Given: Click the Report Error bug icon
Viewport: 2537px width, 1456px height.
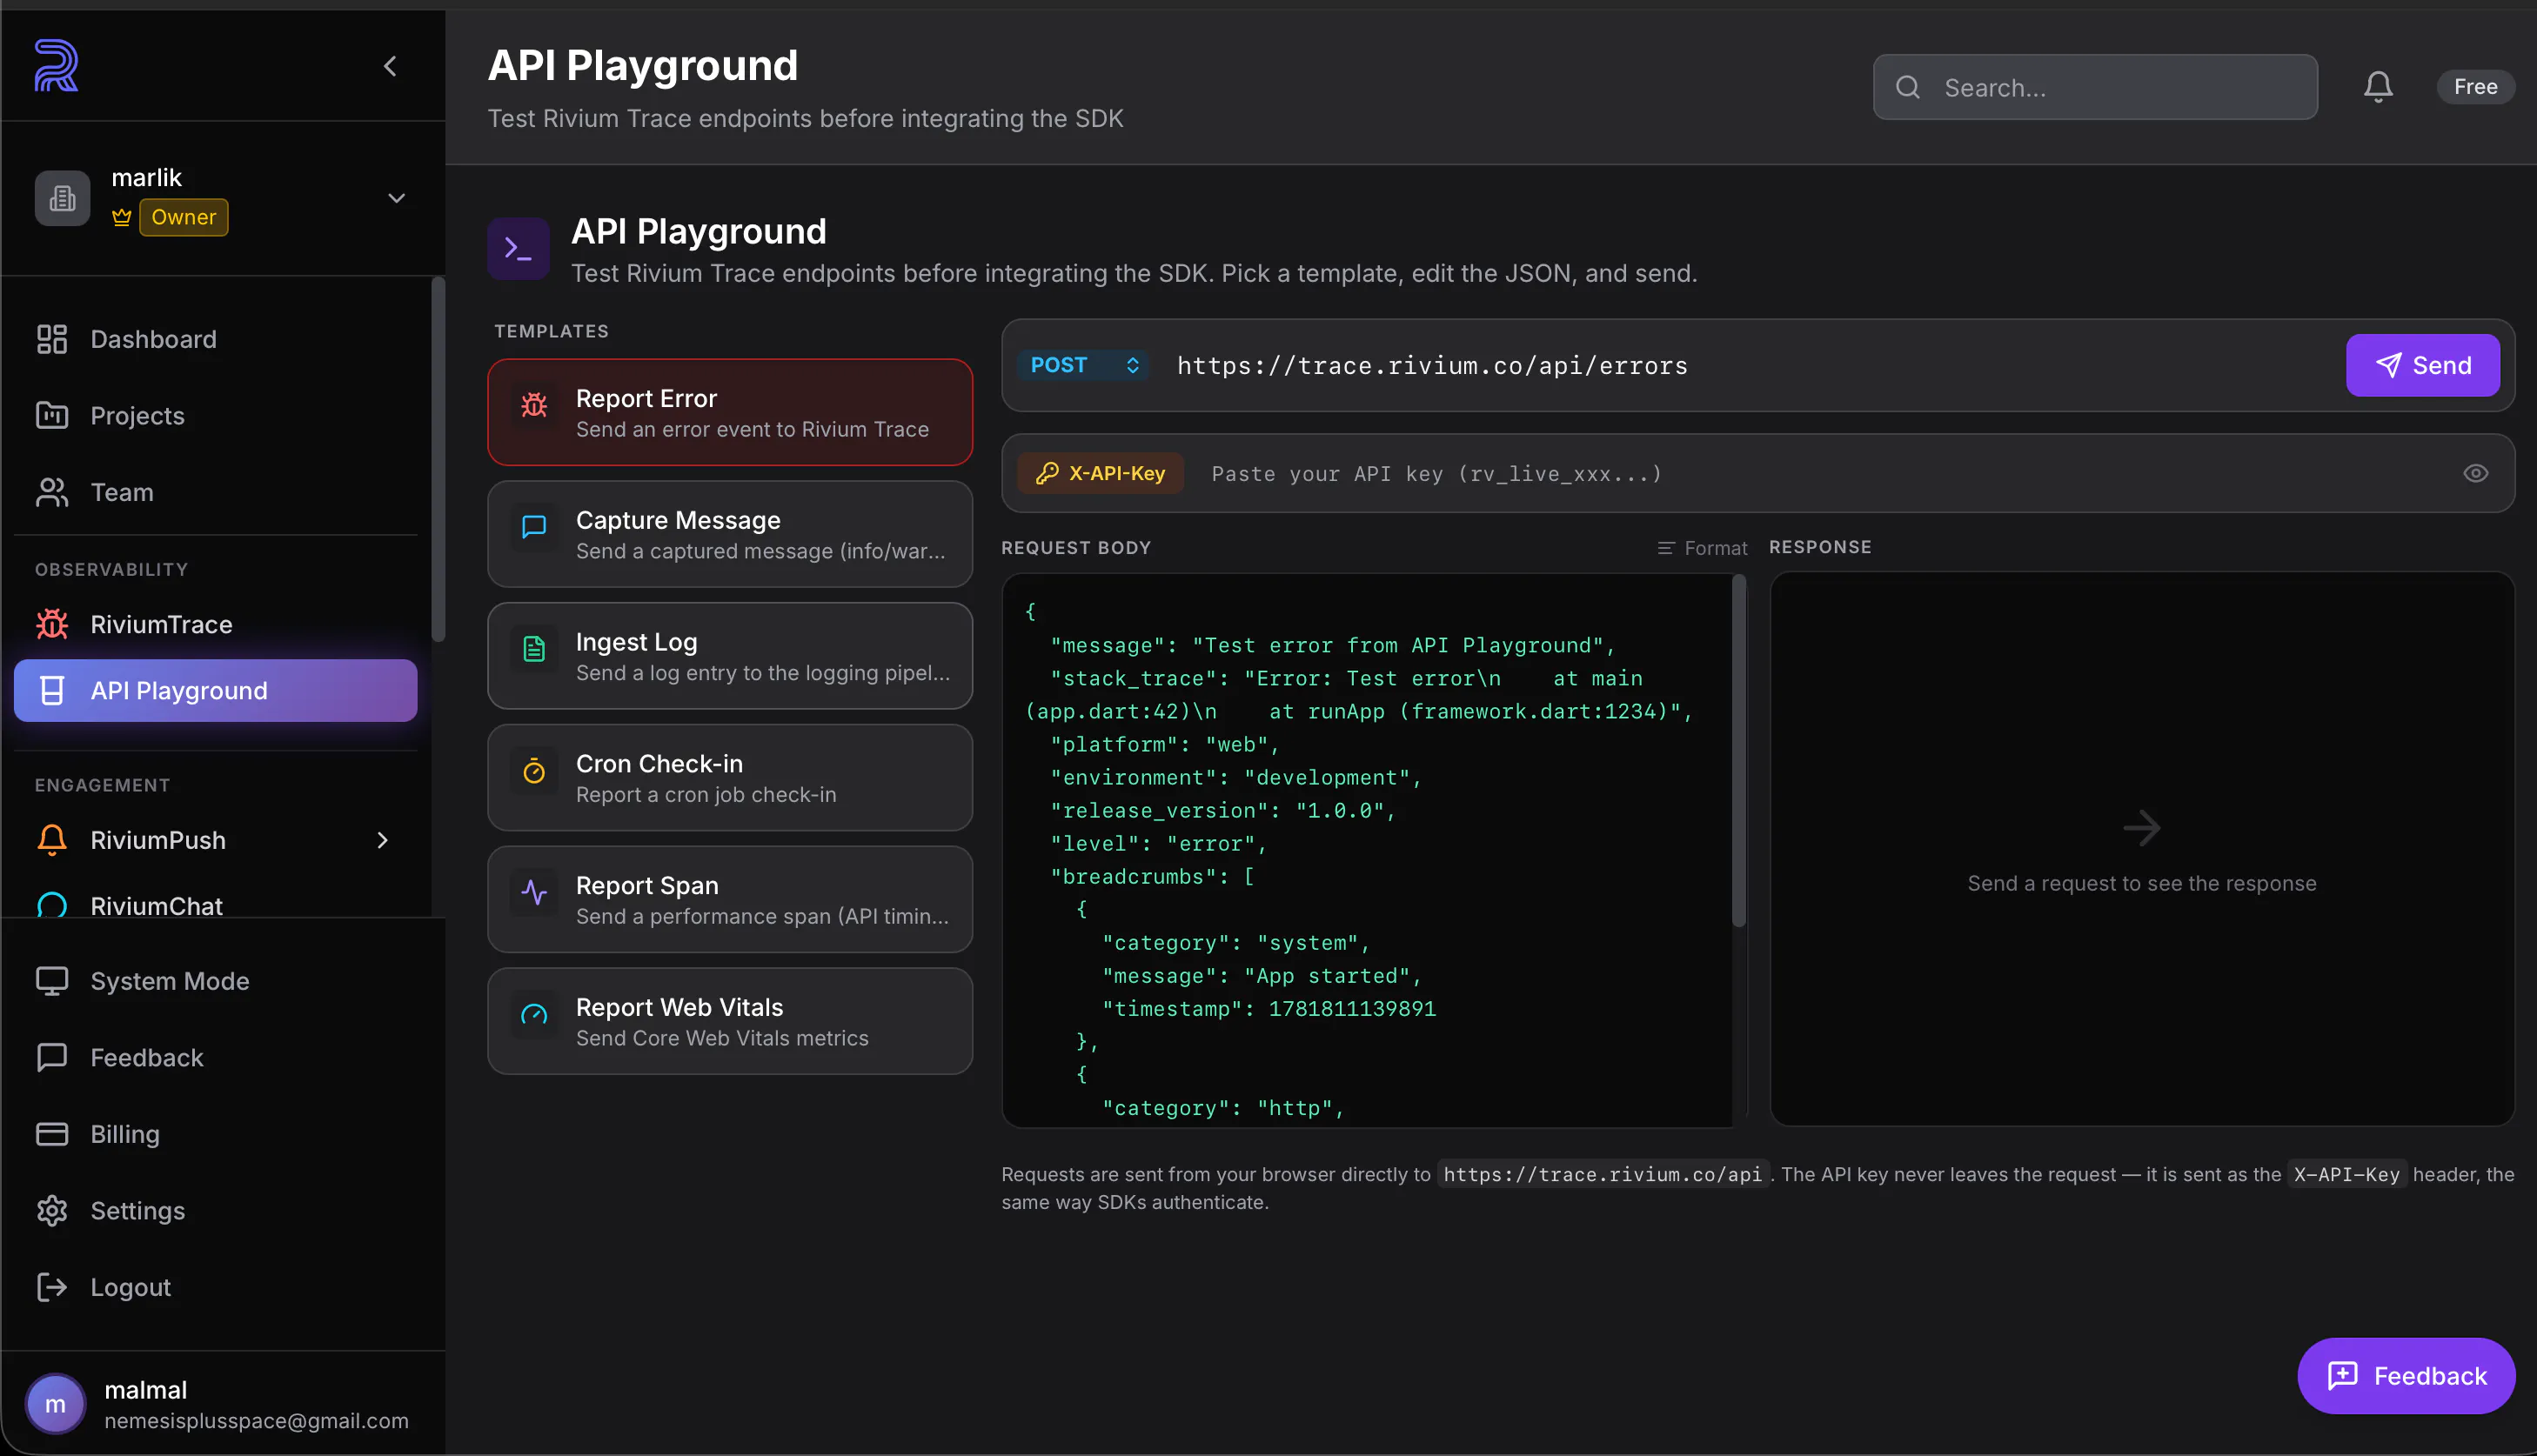Looking at the screenshot, I should (534, 404).
